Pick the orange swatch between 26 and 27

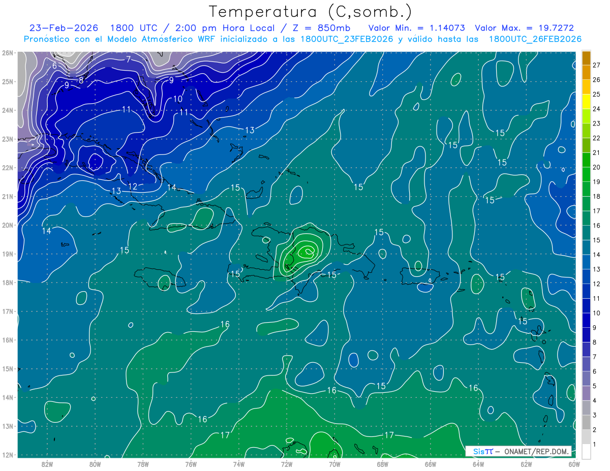pyautogui.click(x=586, y=72)
